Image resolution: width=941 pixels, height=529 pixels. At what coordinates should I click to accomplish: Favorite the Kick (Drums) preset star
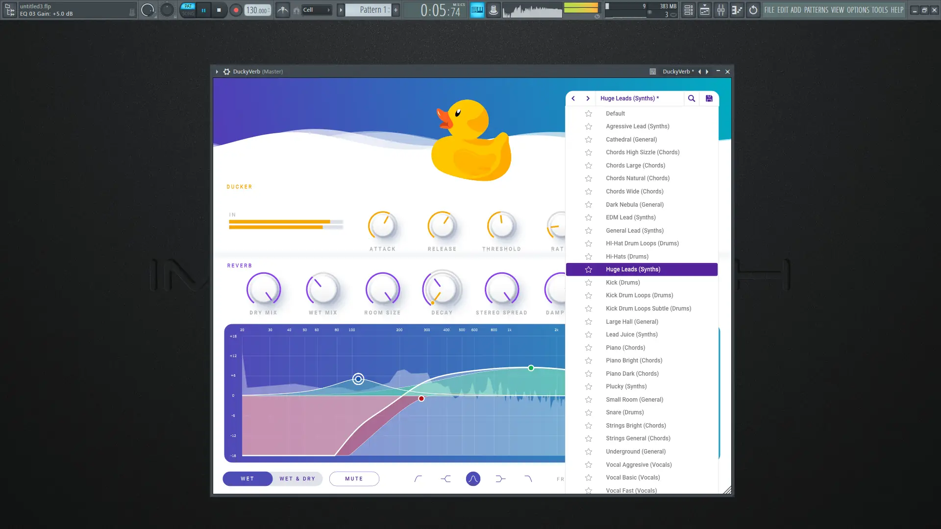pyautogui.click(x=589, y=283)
